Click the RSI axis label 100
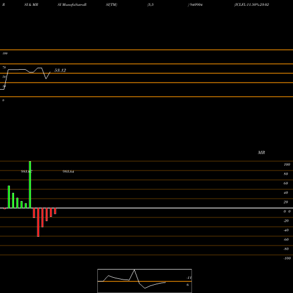The width and height of the screenshot is (293, 293). click(x=5, y=53)
